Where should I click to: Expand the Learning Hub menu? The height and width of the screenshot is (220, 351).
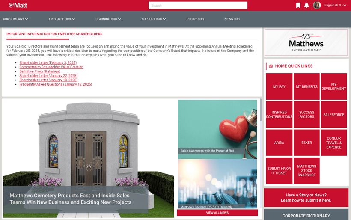[108, 19]
